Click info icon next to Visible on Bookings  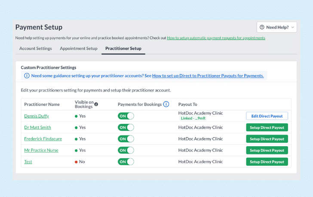click(x=96, y=104)
